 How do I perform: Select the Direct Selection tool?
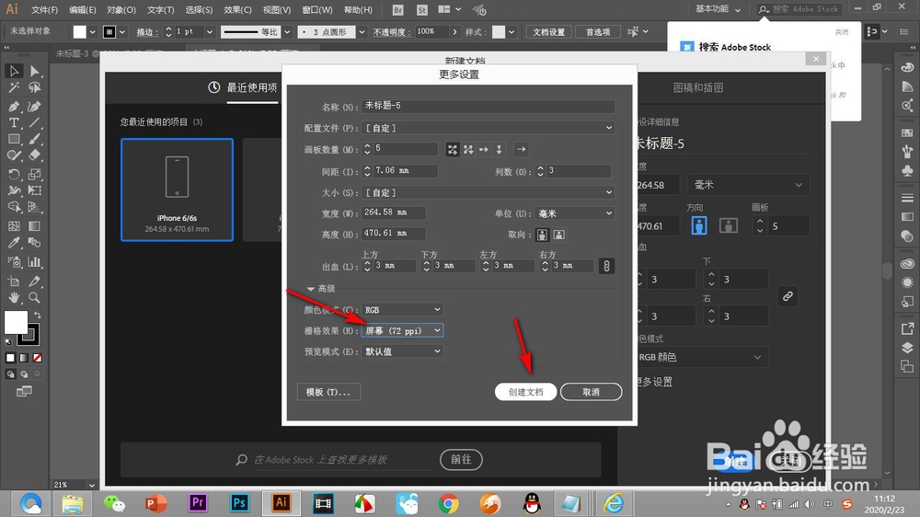pyautogui.click(x=35, y=71)
